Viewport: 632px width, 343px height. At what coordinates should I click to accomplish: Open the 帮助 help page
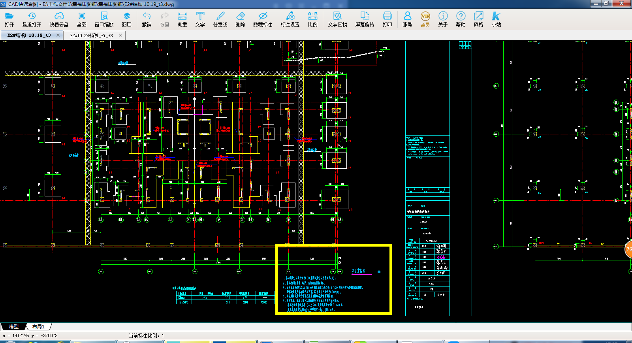pyautogui.click(x=461, y=19)
